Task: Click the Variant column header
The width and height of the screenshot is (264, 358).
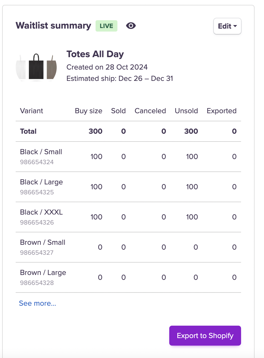Action: pyautogui.click(x=32, y=111)
